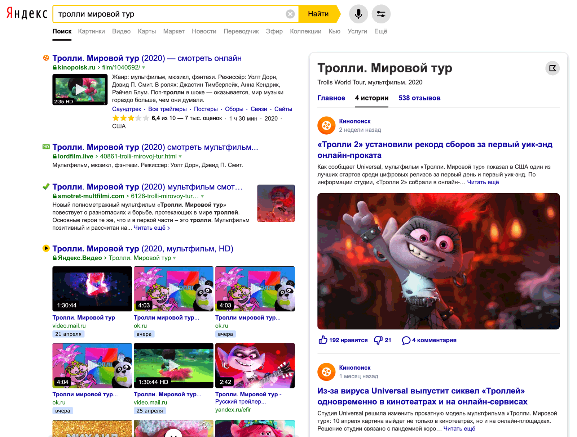Open the large Barb troll story image

[439, 261]
